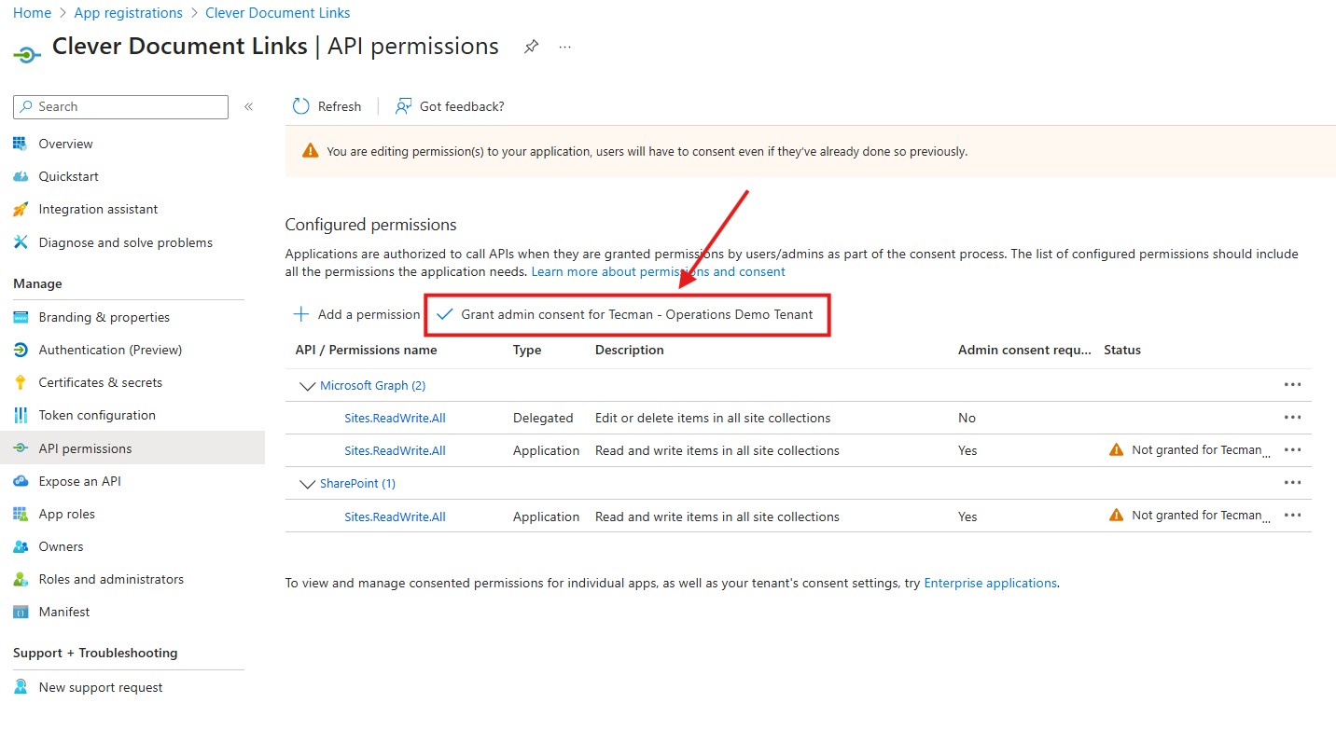Viewport: 1336px width, 730px height.
Task: Click the App roles grid icon
Action: pyautogui.click(x=21, y=514)
